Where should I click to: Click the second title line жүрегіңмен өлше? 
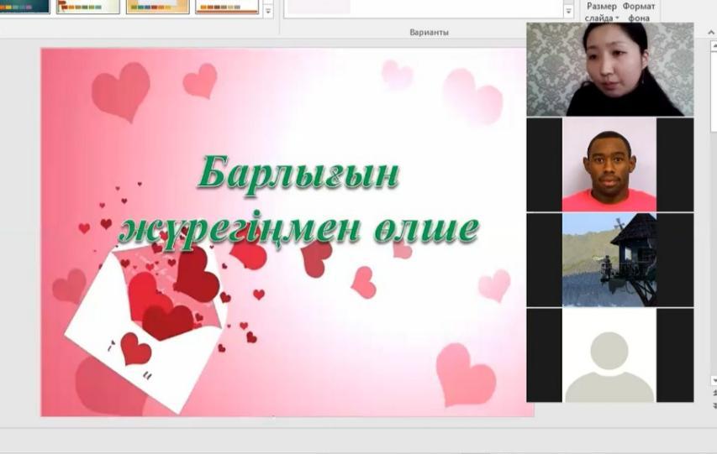pyautogui.click(x=299, y=227)
